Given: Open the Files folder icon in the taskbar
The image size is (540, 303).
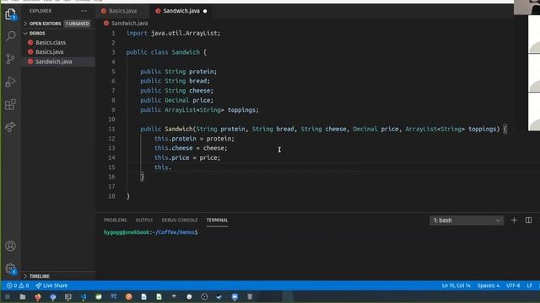Looking at the screenshot, I should tap(23, 296).
